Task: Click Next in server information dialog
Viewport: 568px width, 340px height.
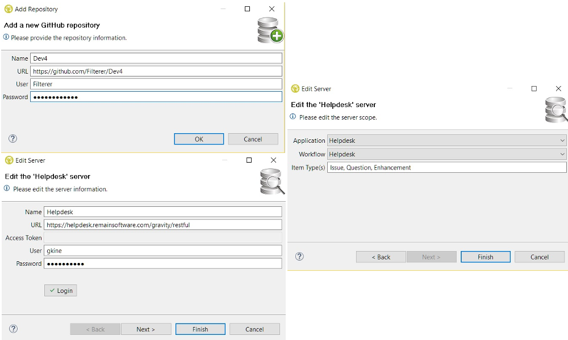Action: pyautogui.click(x=145, y=329)
